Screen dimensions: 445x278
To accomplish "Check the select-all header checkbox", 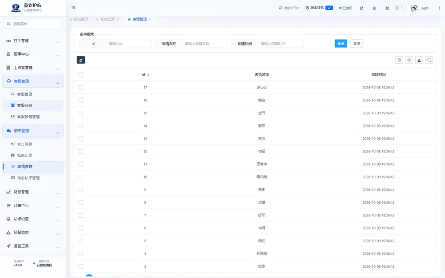I will click(81, 75).
